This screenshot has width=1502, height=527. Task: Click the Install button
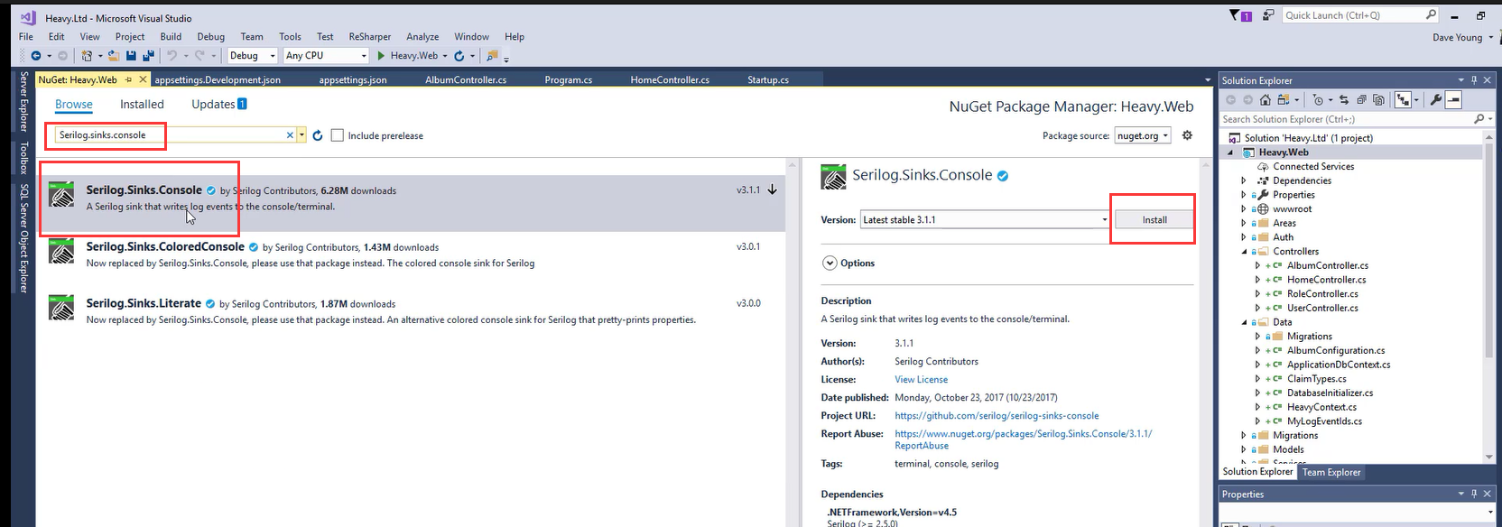pyautogui.click(x=1154, y=219)
